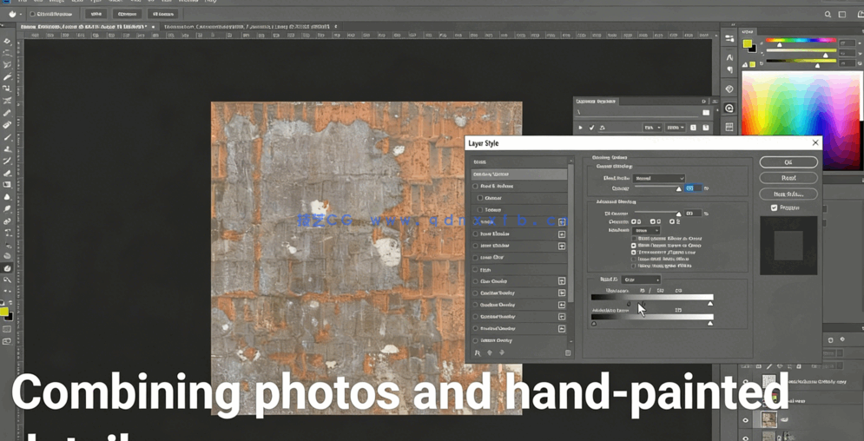Image resolution: width=864 pixels, height=441 pixels.
Task: Click the New Style button
Action: coord(788,194)
